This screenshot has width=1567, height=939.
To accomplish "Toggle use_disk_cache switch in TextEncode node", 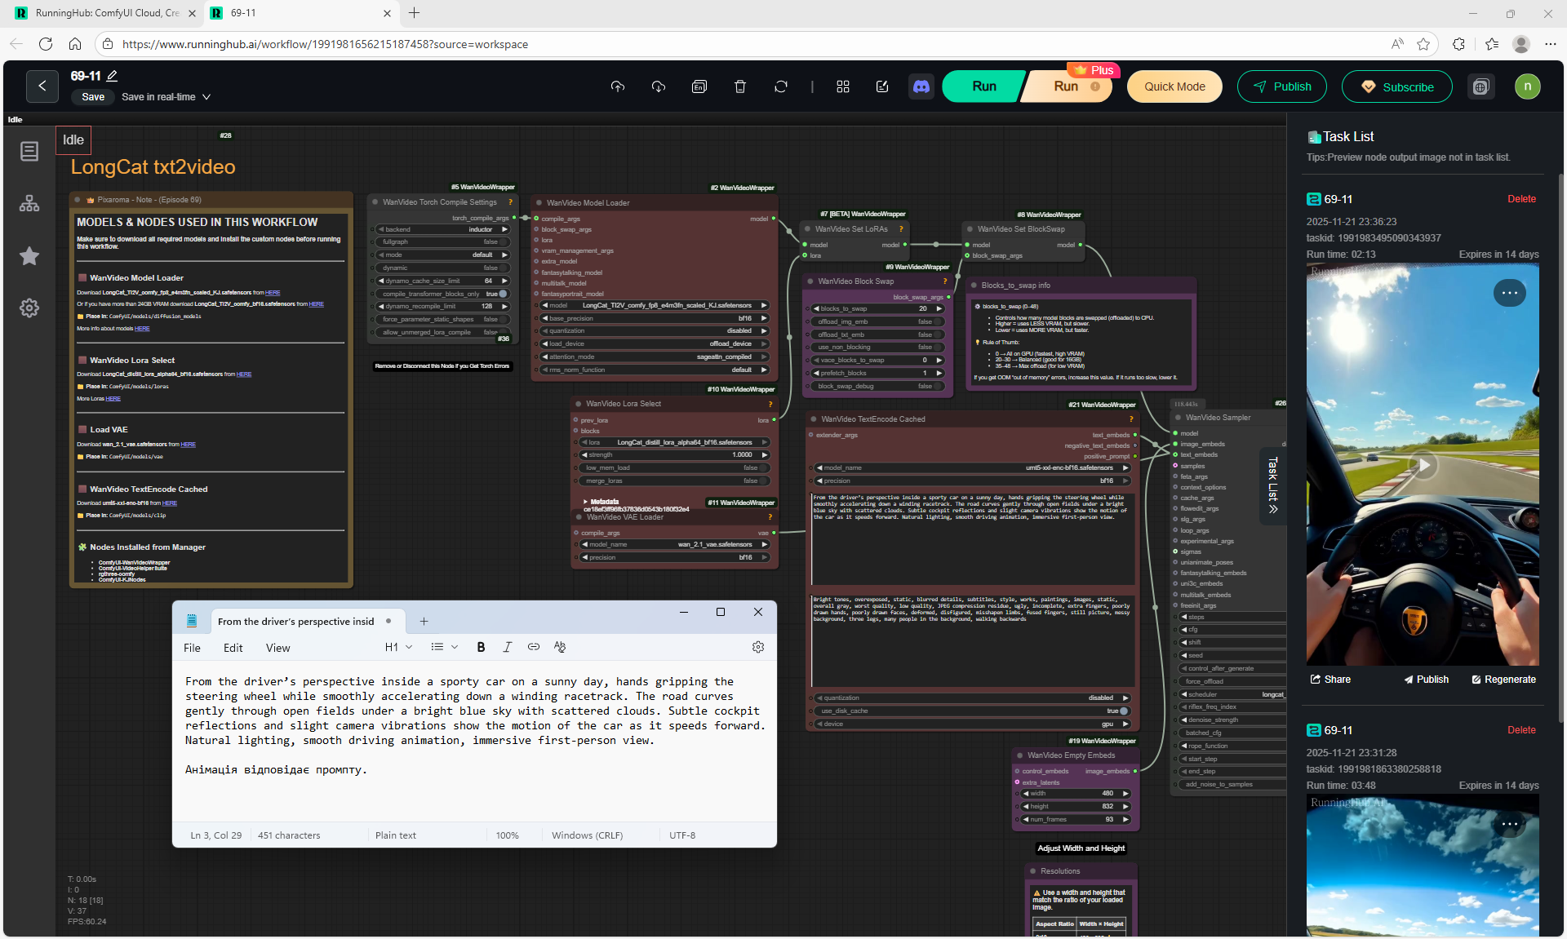I will pyautogui.click(x=1124, y=711).
